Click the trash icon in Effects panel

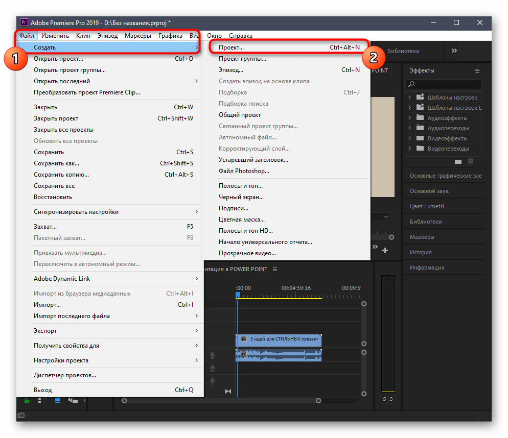pyautogui.click(x=470, y=161)
